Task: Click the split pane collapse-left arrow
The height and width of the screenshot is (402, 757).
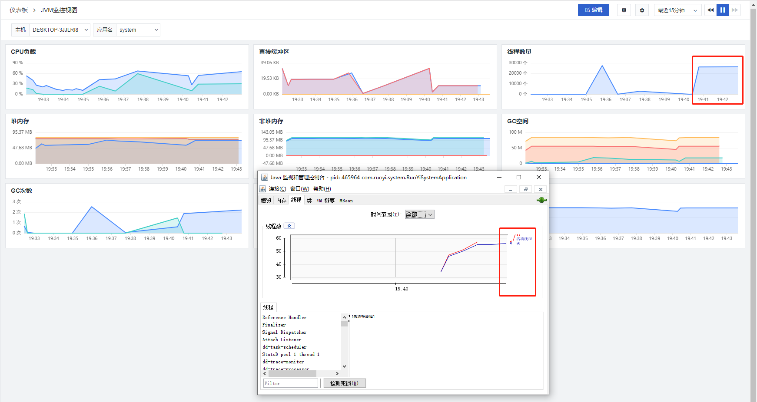Action: pos(349,316)
